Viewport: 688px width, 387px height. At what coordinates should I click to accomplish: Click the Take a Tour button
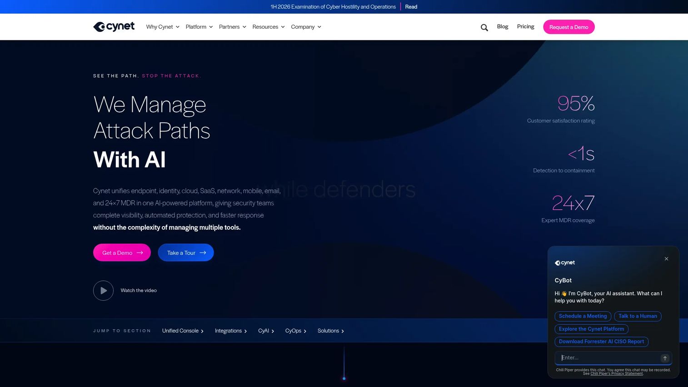(x=186, y=252)
